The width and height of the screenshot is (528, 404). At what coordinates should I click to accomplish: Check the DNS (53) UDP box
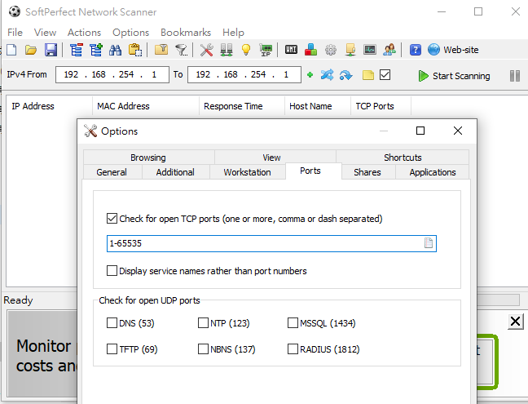point(112,323)
